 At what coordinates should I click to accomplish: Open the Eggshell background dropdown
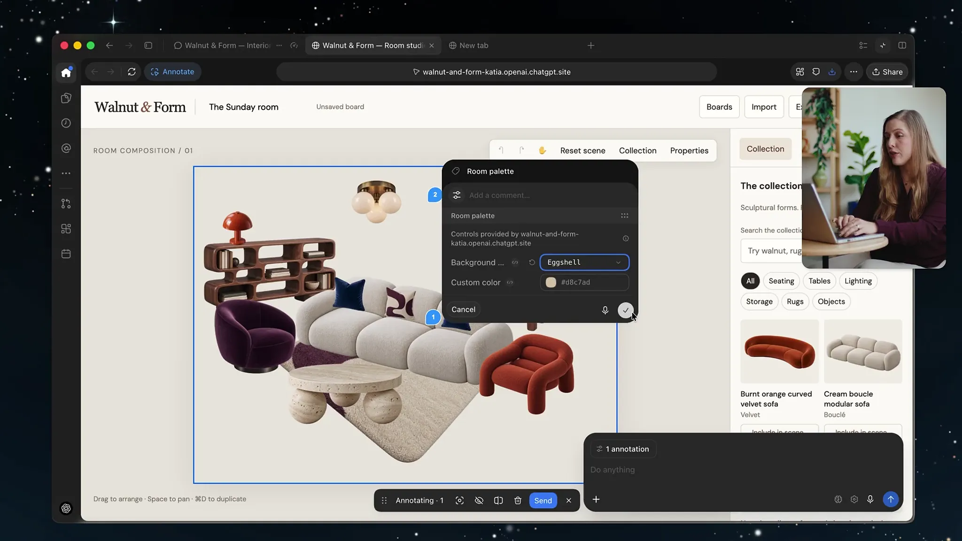pos(584,263)
